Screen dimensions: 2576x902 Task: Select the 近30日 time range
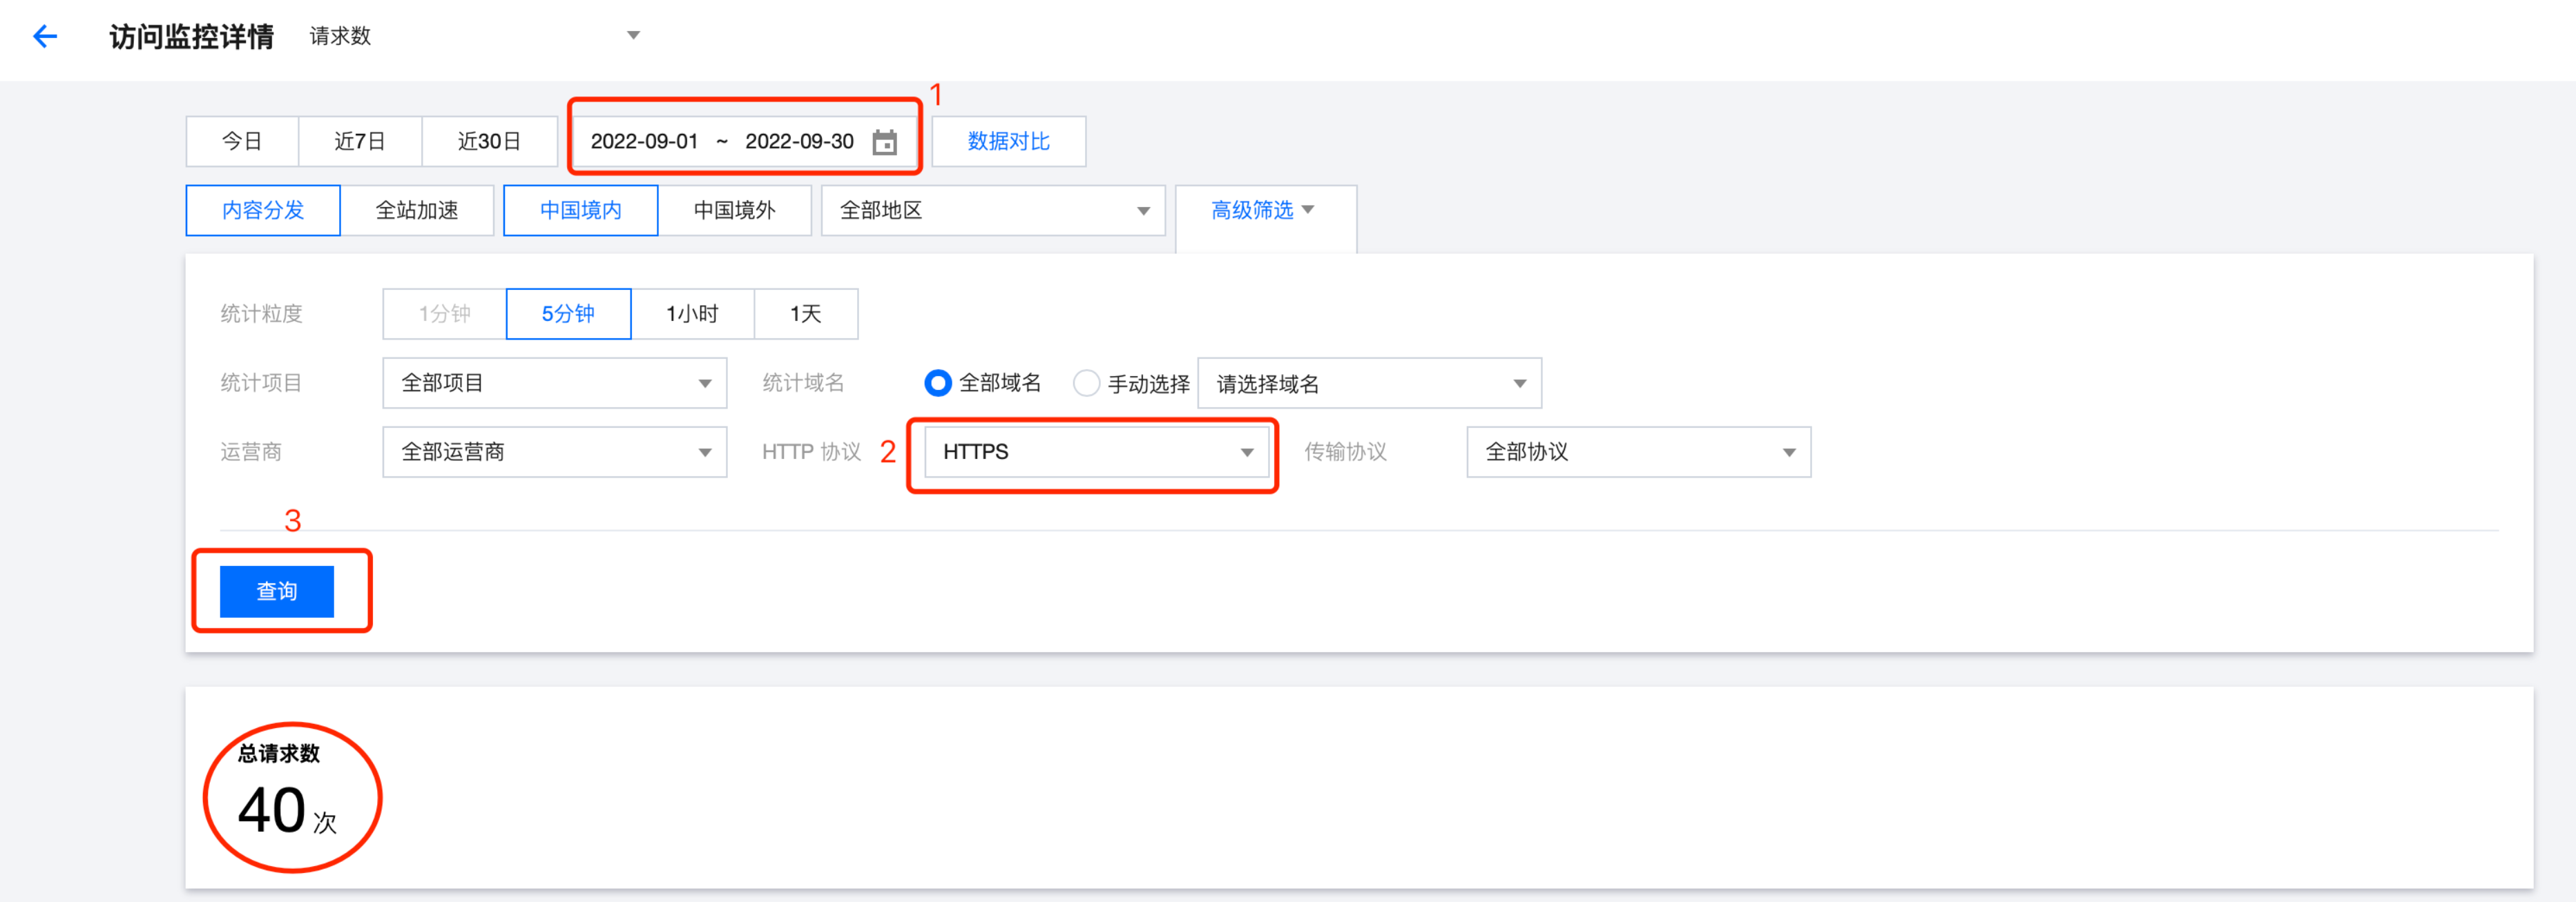(489, 142)
